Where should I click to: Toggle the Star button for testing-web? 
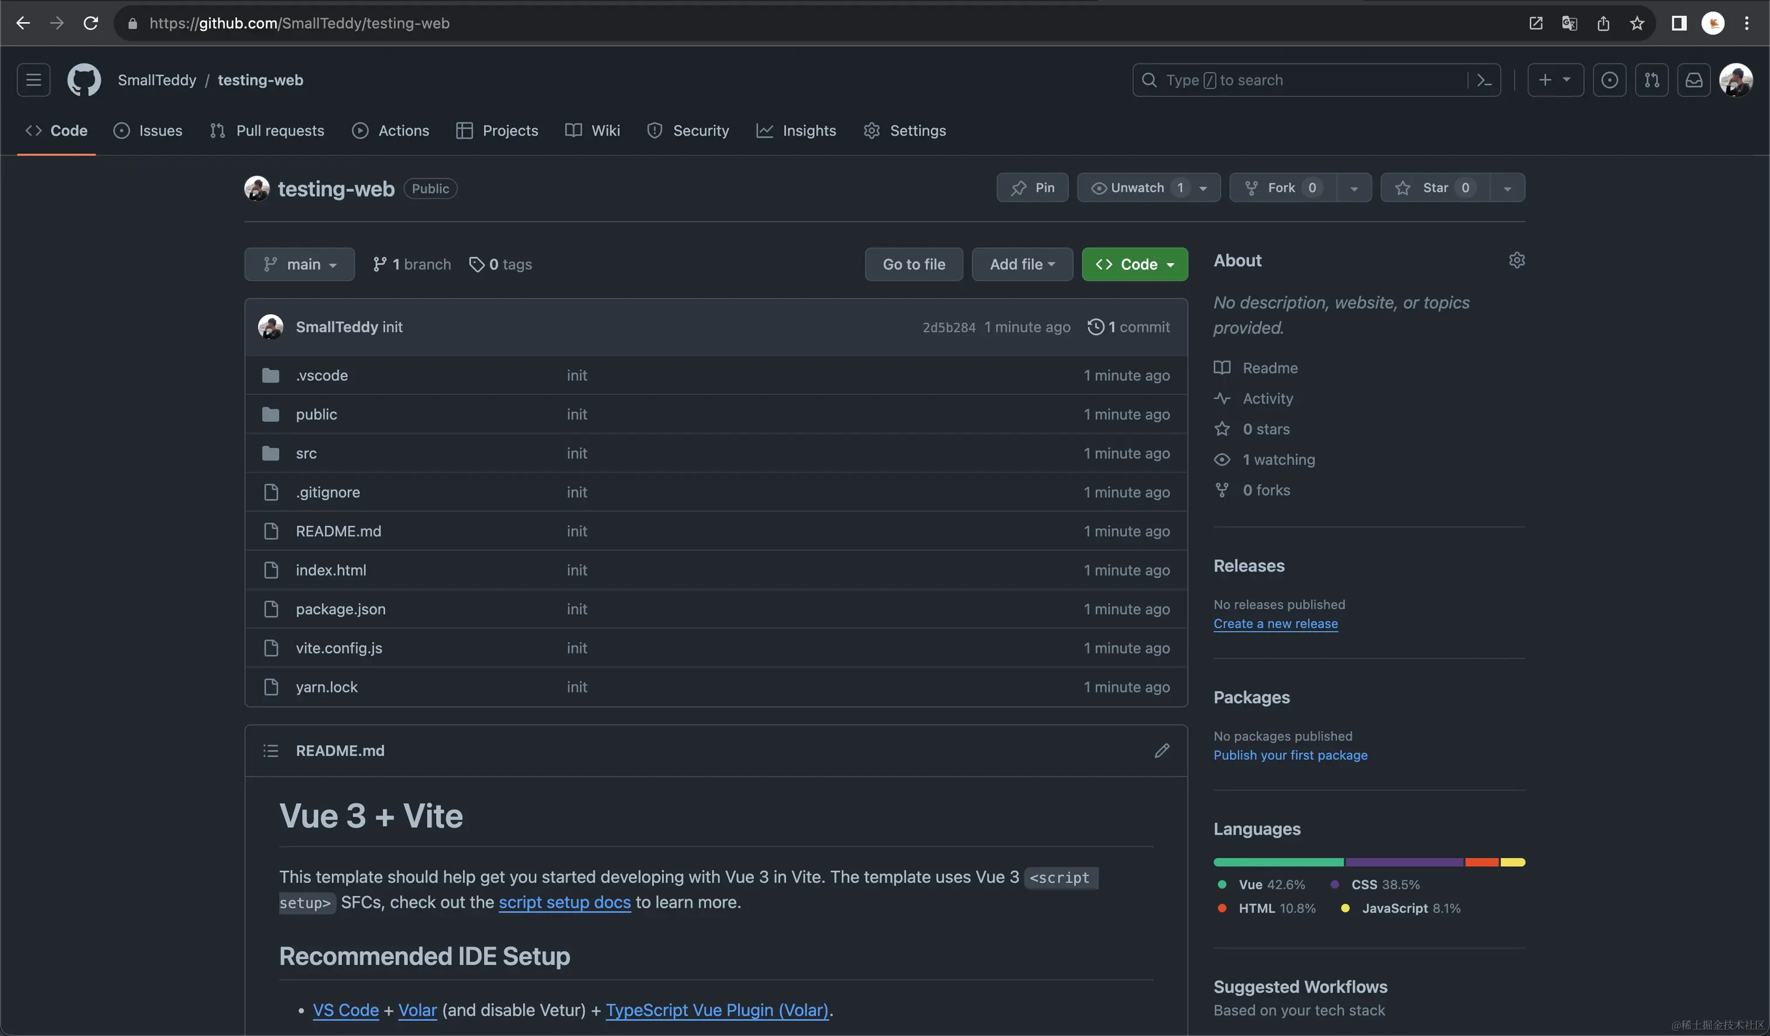tap(1434, 187)
